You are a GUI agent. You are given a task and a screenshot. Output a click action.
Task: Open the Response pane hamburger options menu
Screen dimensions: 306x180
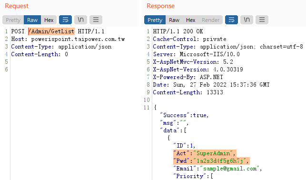pos(262,20)
